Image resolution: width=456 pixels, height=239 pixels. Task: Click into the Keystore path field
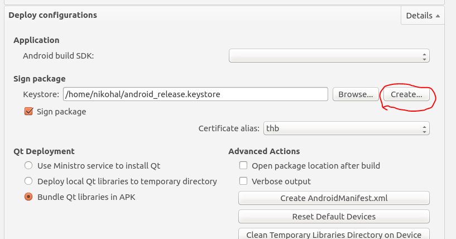195,94
